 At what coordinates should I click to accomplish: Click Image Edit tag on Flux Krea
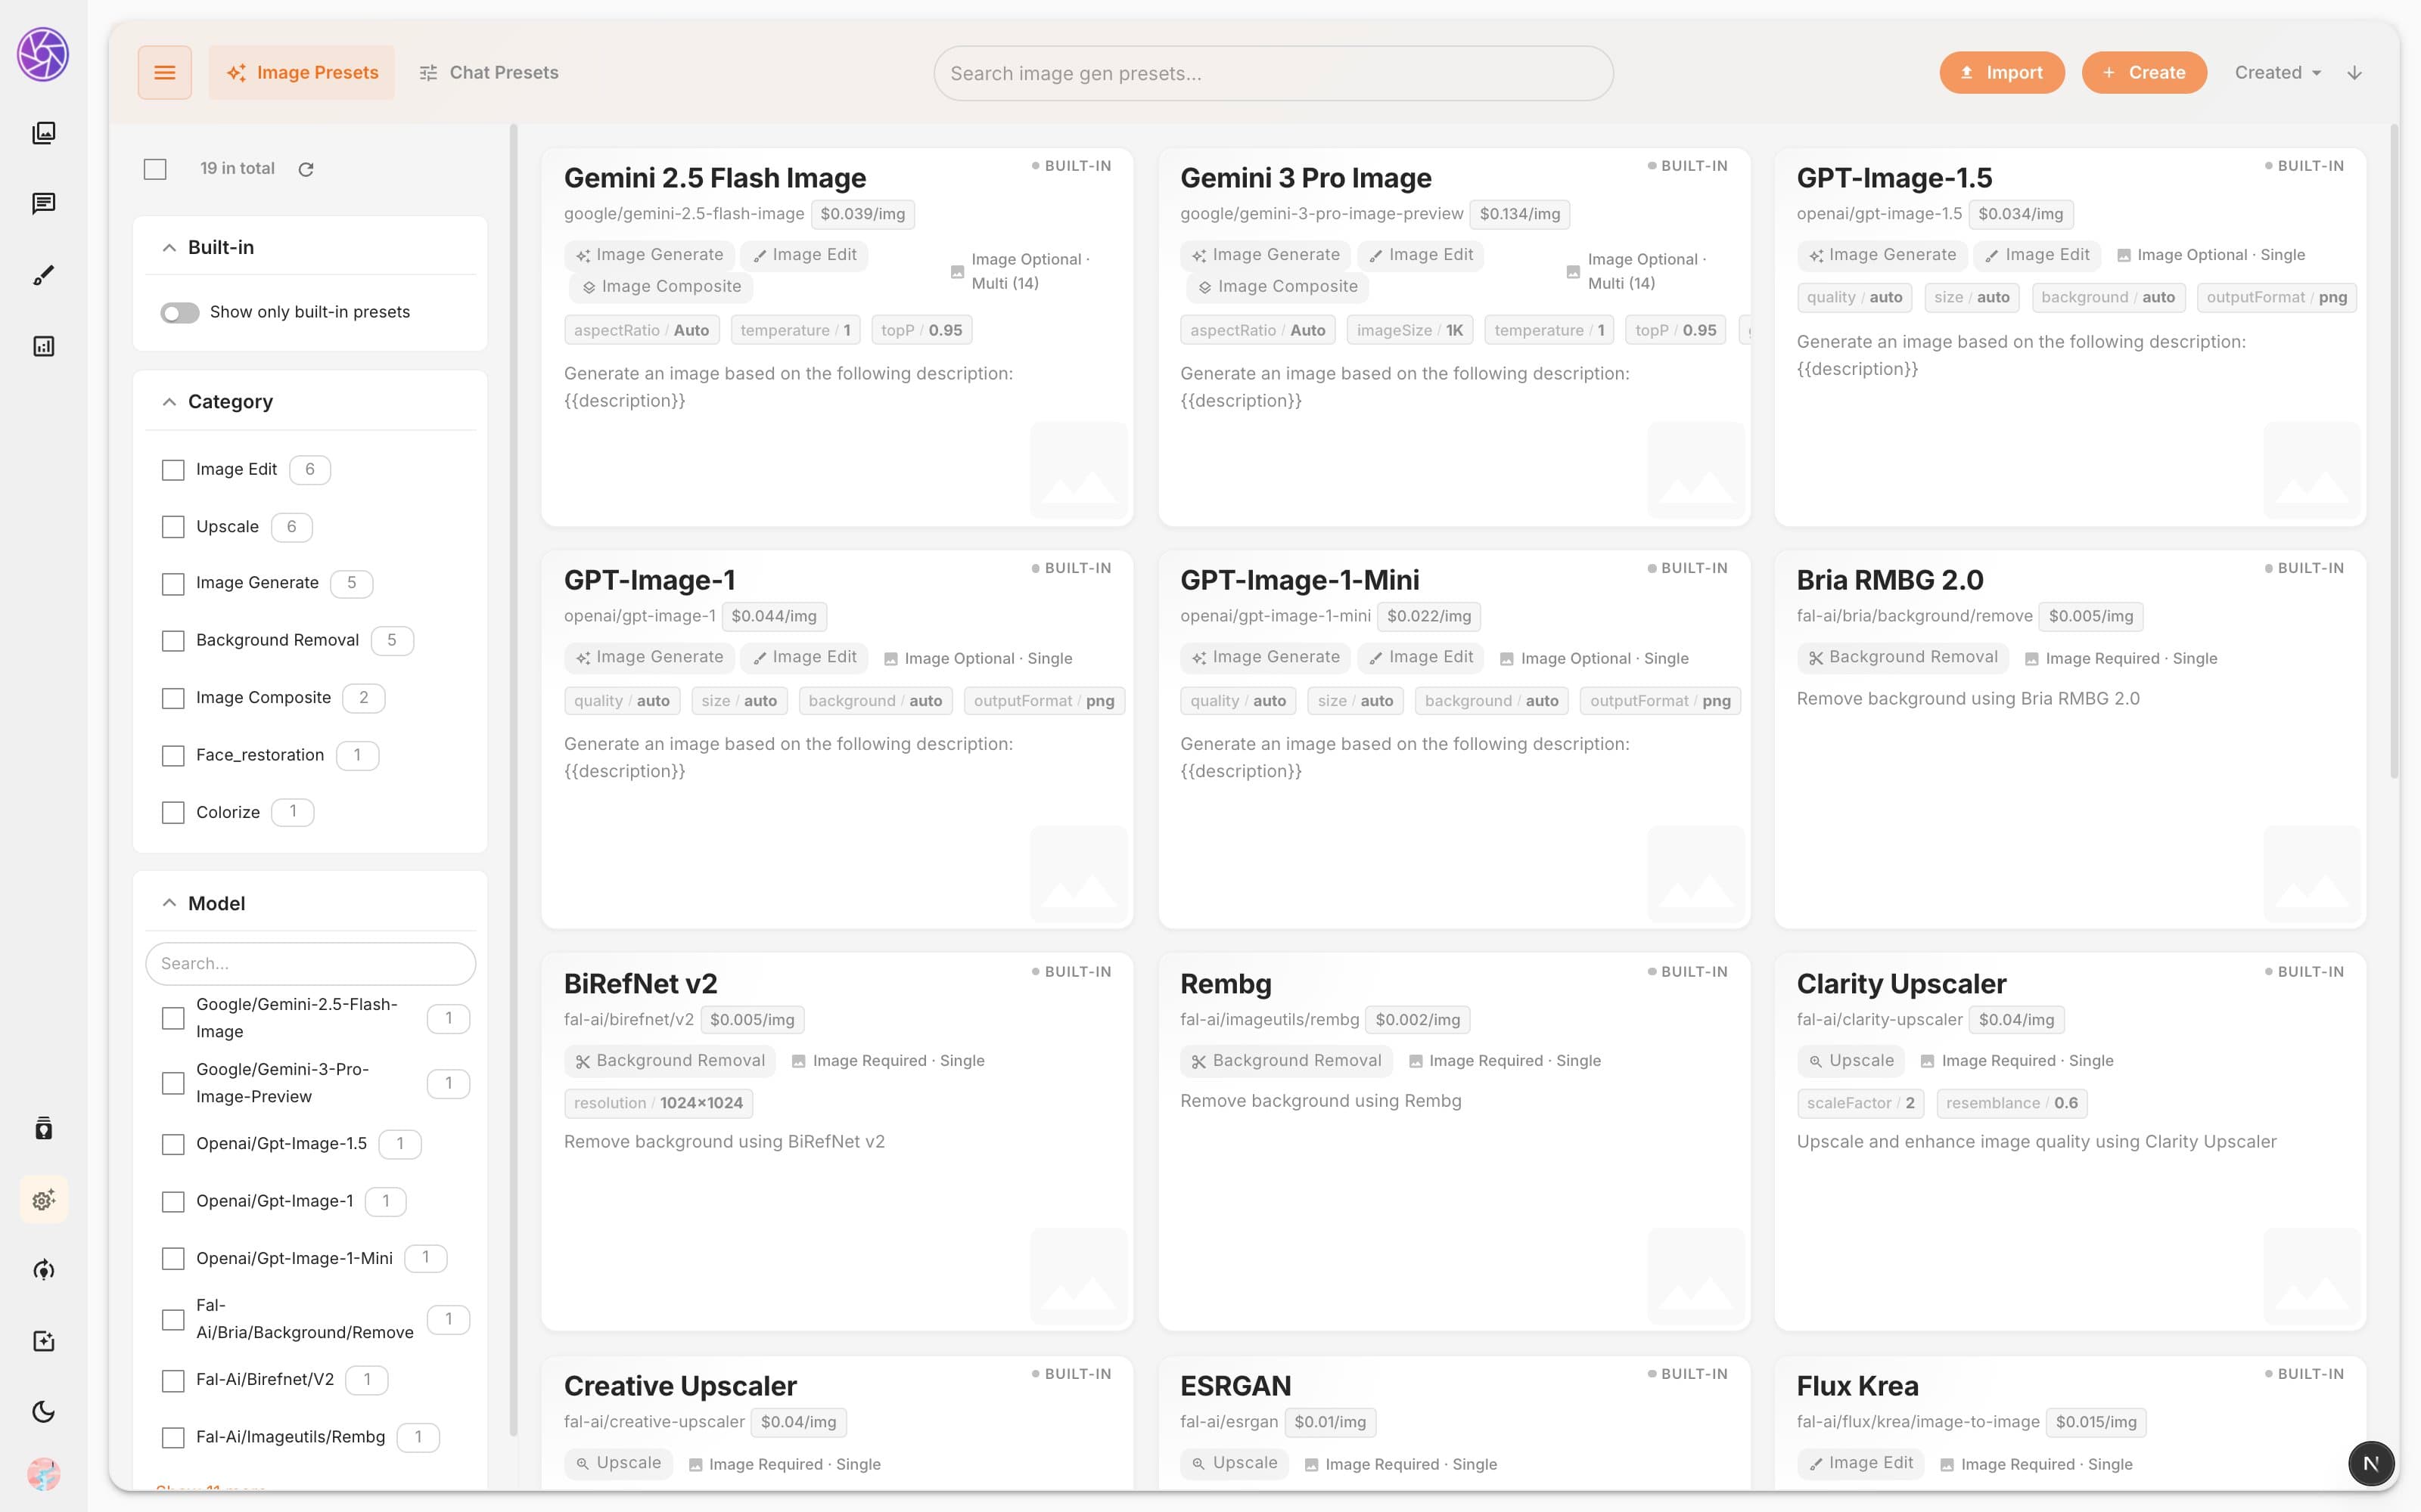1861,1463
